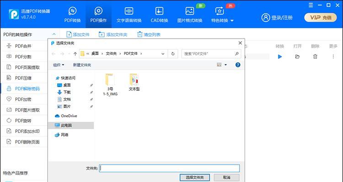Delete the file with the trash icon
The height and width of the screenshot is (182, 343).
pyautogui.click(x=315, y=56)
